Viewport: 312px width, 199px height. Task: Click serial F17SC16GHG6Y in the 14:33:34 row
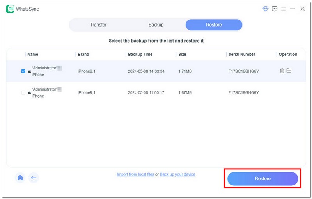click(x=243, y=71)
